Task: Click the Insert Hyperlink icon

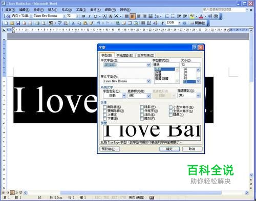Action: (x=117, y=23)
